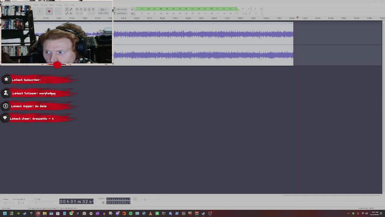385x217 pixels.
Task: Open the Effect menu
Action: [52, 5]
